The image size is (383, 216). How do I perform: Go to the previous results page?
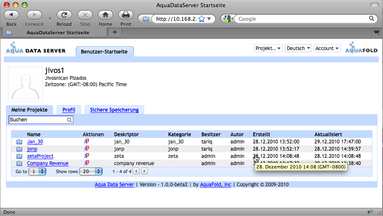coord(136,171)
